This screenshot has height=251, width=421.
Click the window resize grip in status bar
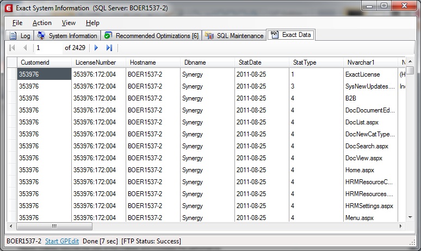(x=412, y=242)
